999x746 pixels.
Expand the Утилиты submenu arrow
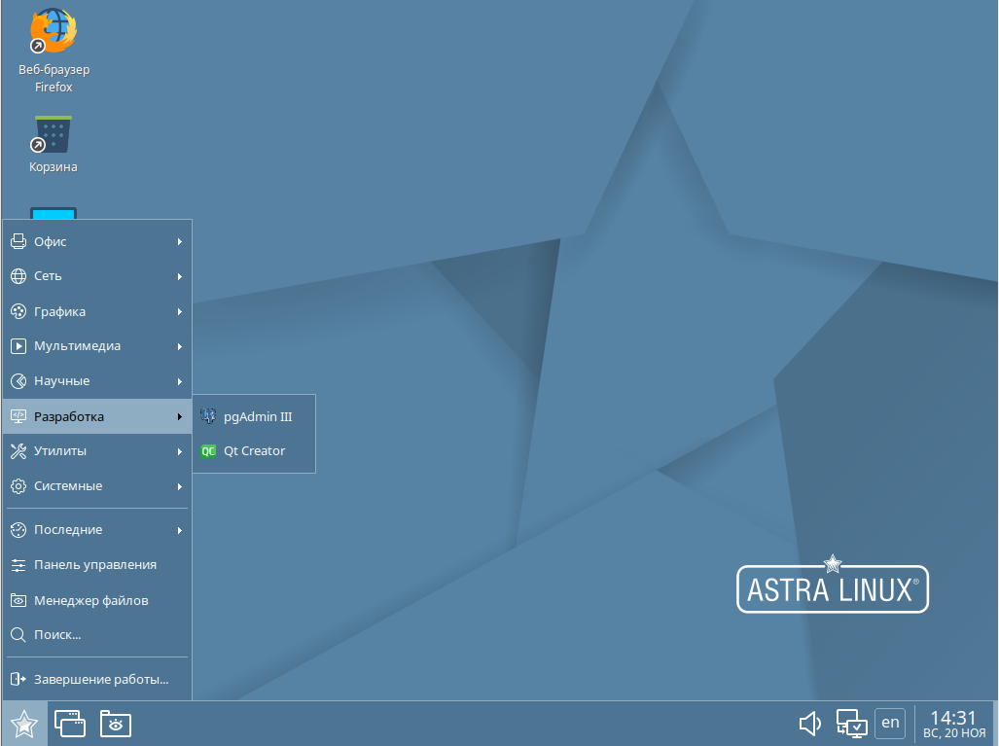180,451
